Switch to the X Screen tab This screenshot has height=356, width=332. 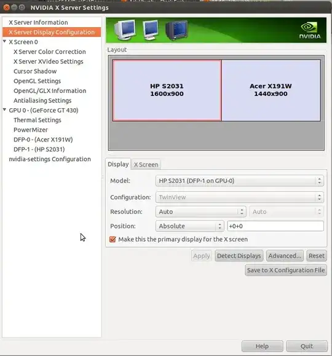[x=146, y=164]
